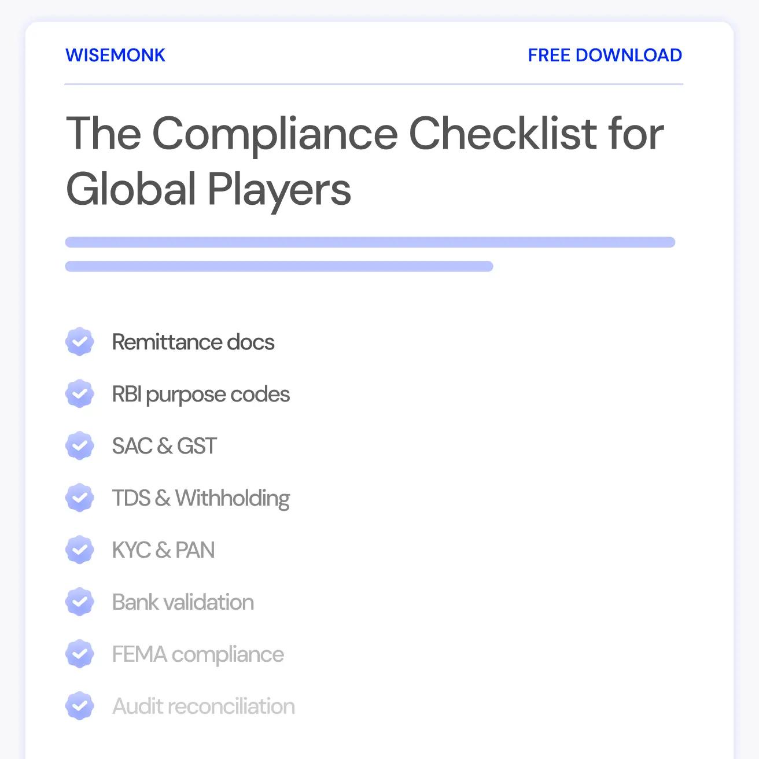Select the RBI purpose codes text

201,395
